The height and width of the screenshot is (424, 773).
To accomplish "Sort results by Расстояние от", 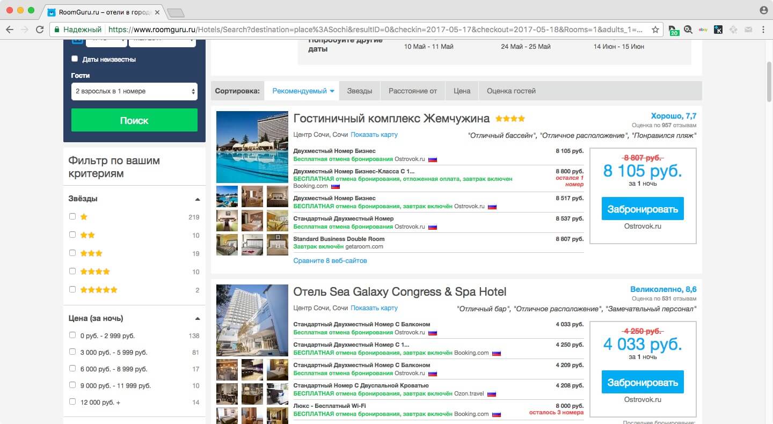I will 413,91.
